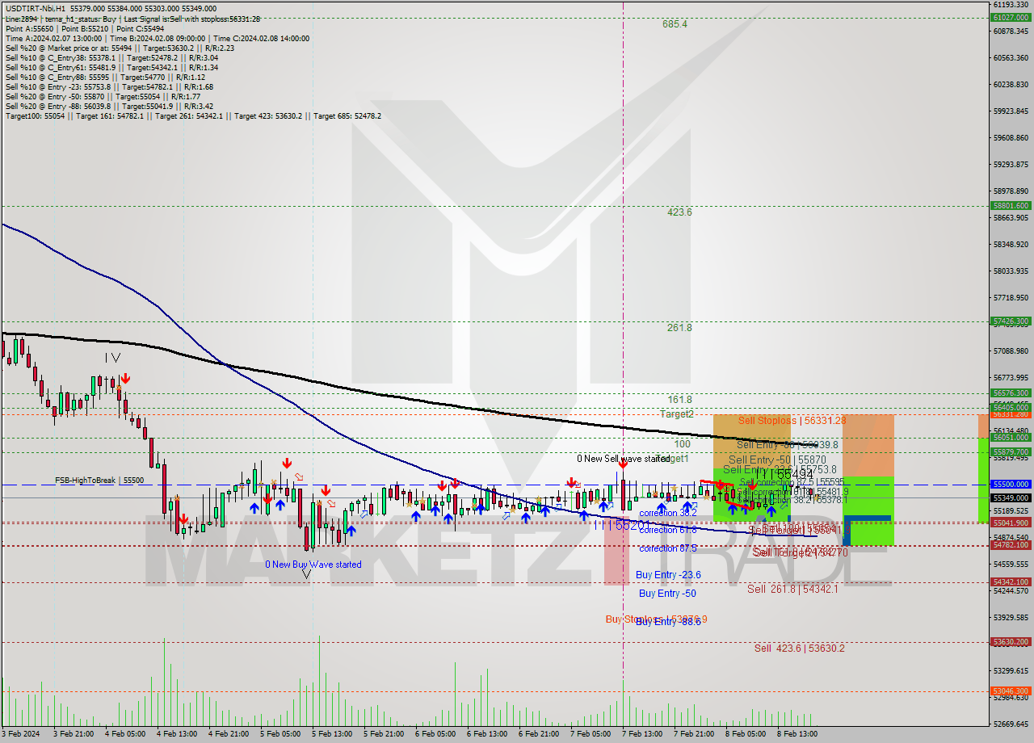The height and width of the screenshot is (743, 1034).
Task: Click the blue 55500.000 price tag
Action: tap(1011, 485)
